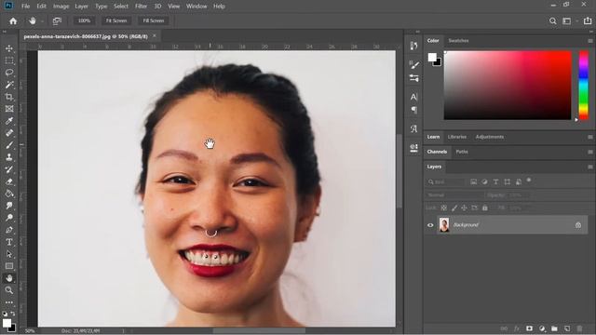Select the Zoom tool
The width and height of the screenshot is (596, 335).
pyautogui.click(x=9, y=290)
